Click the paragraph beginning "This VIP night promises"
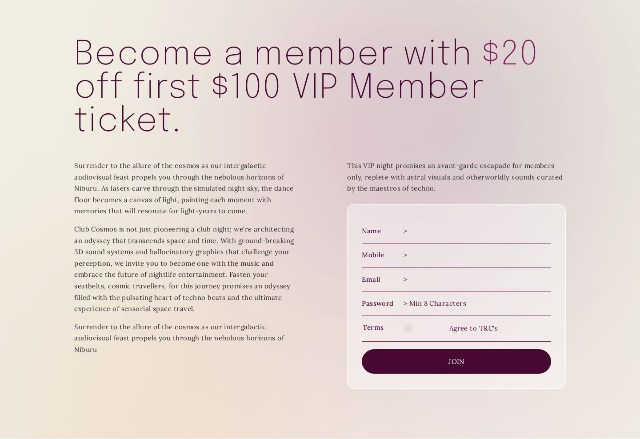Image resolution: width=640 pixels, height=439 pixels. 455,177
